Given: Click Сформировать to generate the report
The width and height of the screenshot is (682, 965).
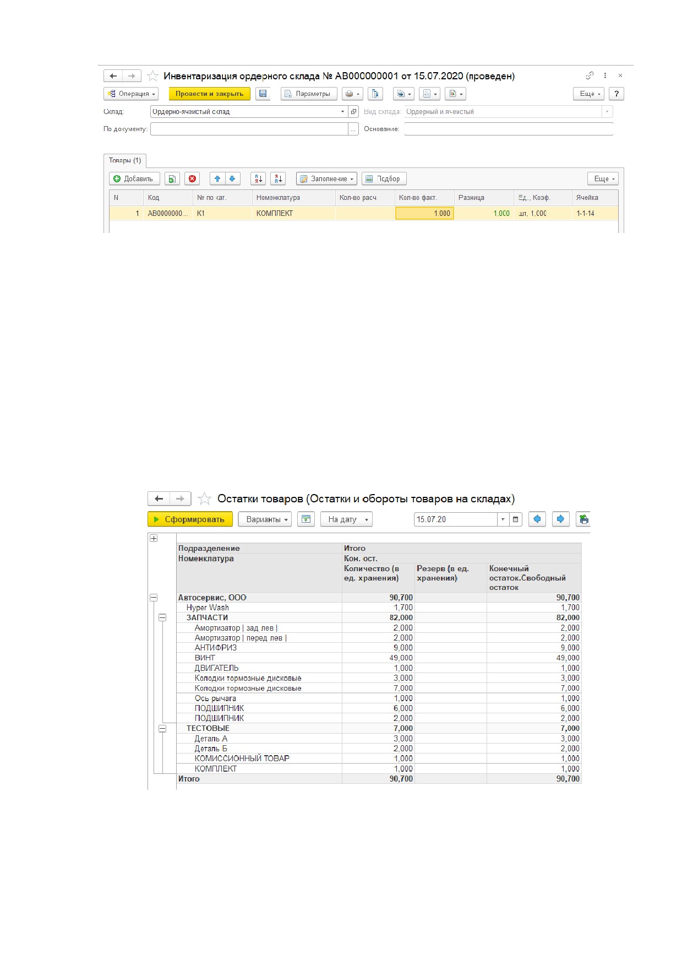Looking at the screenshot, I should pyautogui.click(x=190, y=519).
